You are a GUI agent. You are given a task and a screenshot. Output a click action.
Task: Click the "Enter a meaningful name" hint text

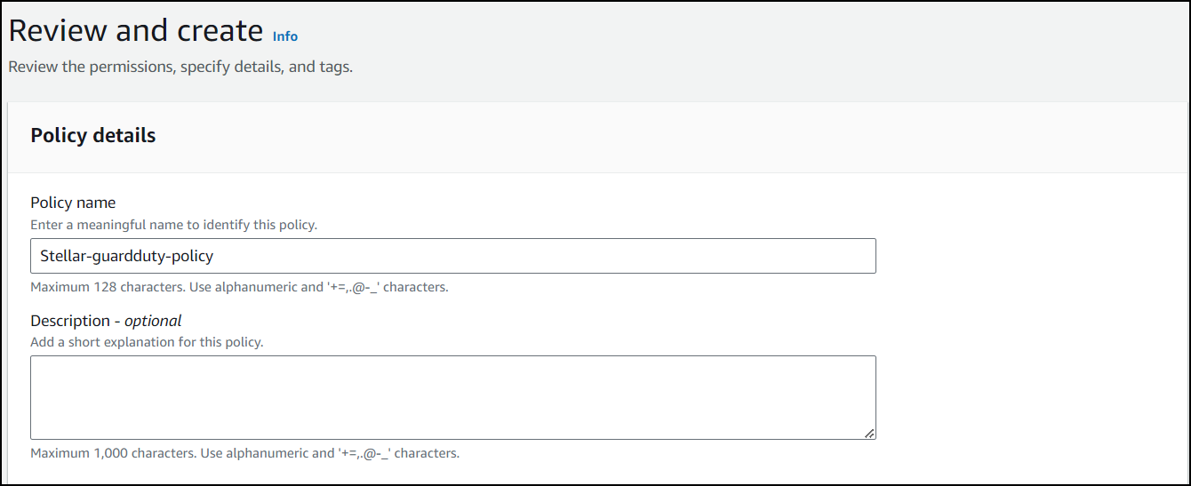coord(173,226)
